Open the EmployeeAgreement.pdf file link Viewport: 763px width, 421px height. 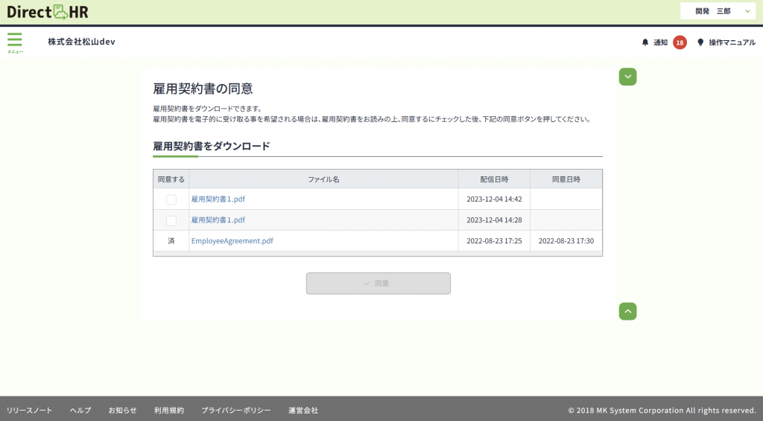coord(232,241)
